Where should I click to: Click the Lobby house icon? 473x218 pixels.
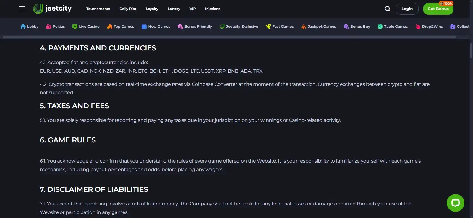(23, 27)
